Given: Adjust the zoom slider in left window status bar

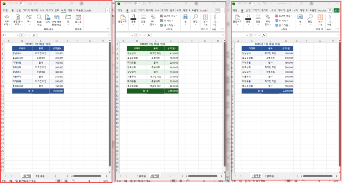Looking at the screenshot, I should 89,181.
